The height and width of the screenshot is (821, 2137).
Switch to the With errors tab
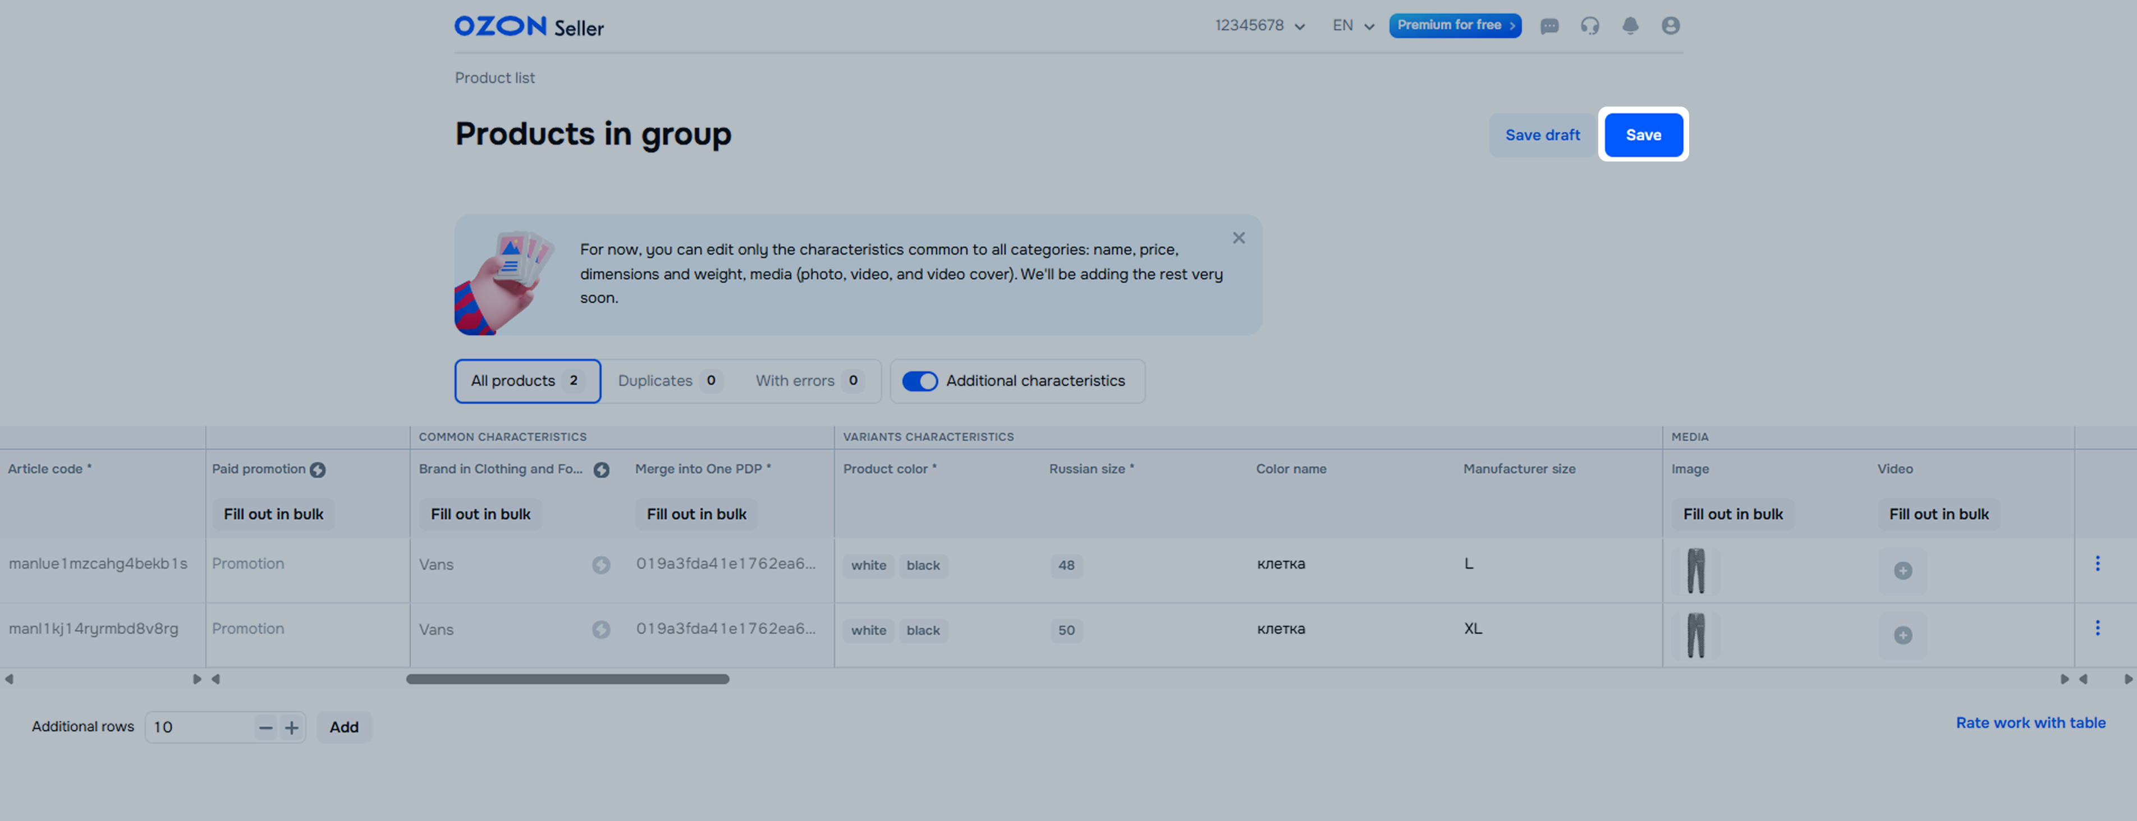click(808, 381)
